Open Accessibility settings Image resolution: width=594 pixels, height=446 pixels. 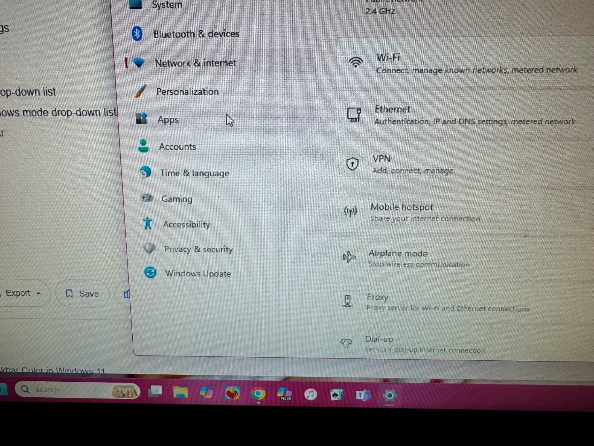click(227, 224)
